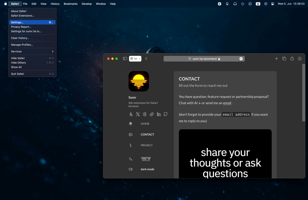Viewport: 308px width, 200px height.
Task: Open the EN language selector
Action: (x=146, y=159)
